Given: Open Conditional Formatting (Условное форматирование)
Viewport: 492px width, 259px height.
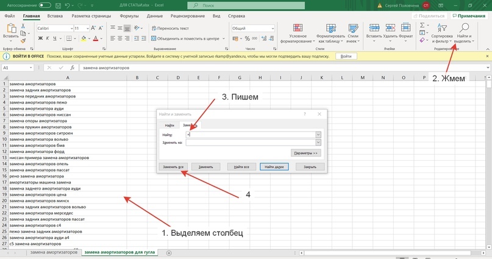Looking at the screenshot, I should (298, 33).
